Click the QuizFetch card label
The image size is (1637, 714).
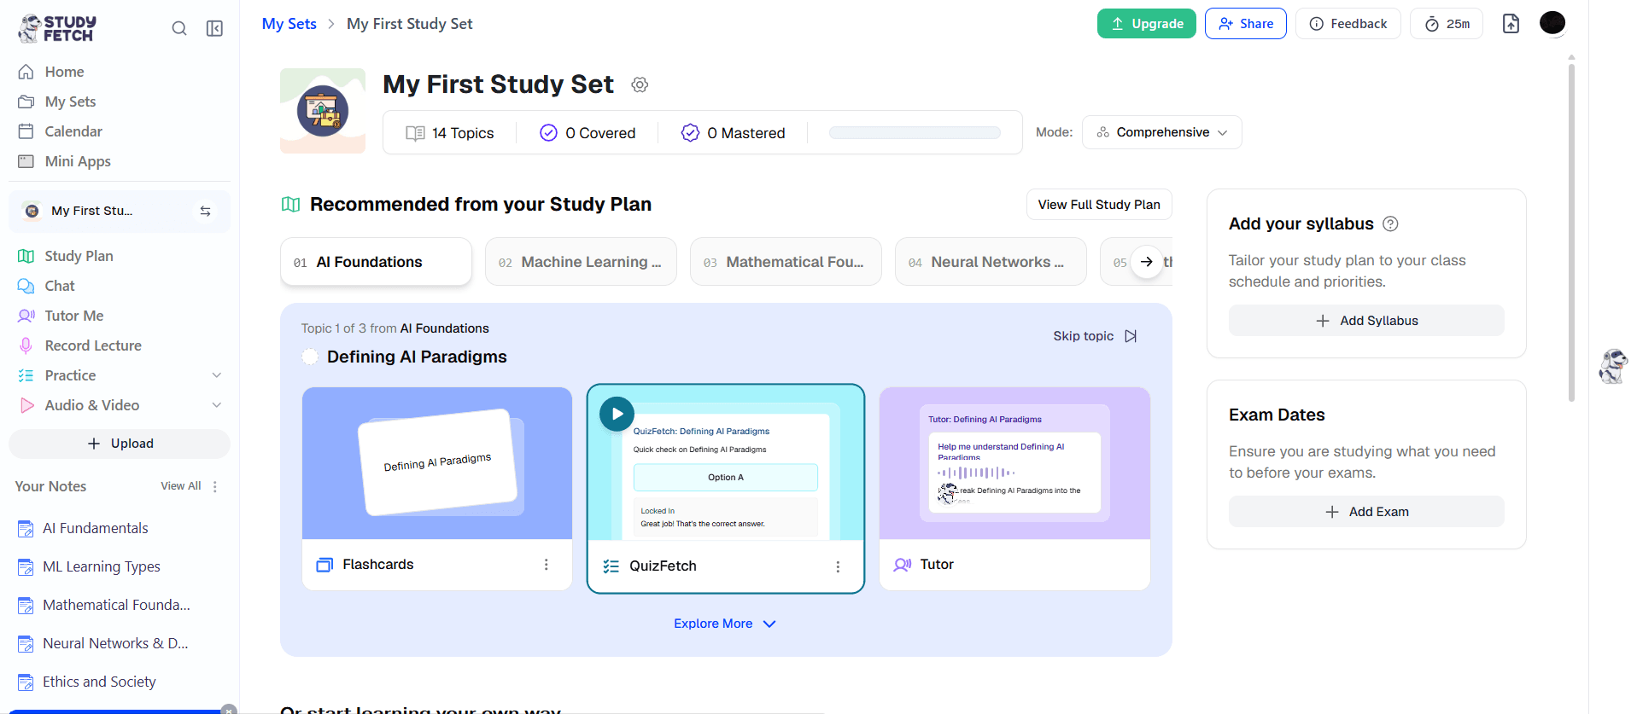[x=663, y=566]
